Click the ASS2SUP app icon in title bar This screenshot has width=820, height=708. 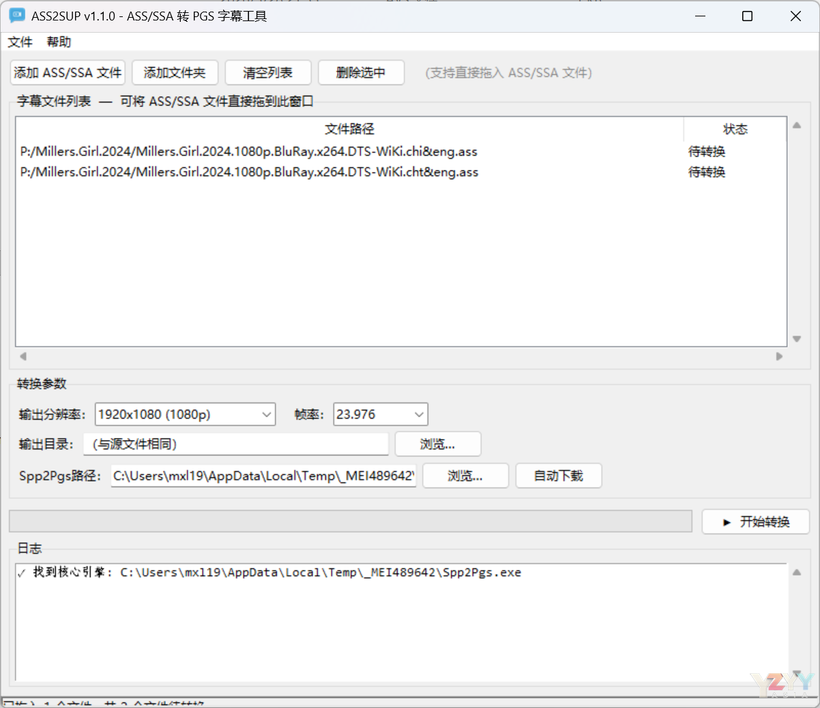pos(17,16)
